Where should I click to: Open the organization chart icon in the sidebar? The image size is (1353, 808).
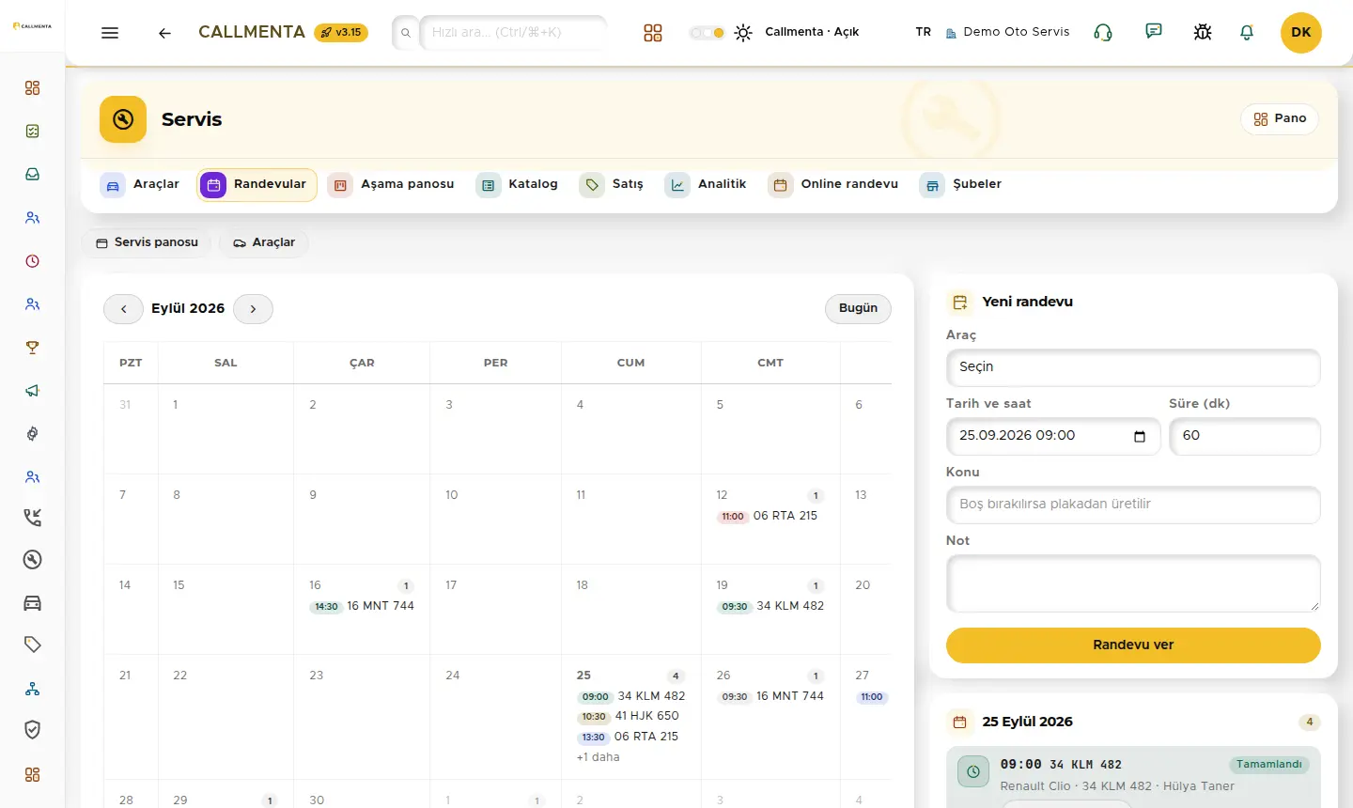33,689
